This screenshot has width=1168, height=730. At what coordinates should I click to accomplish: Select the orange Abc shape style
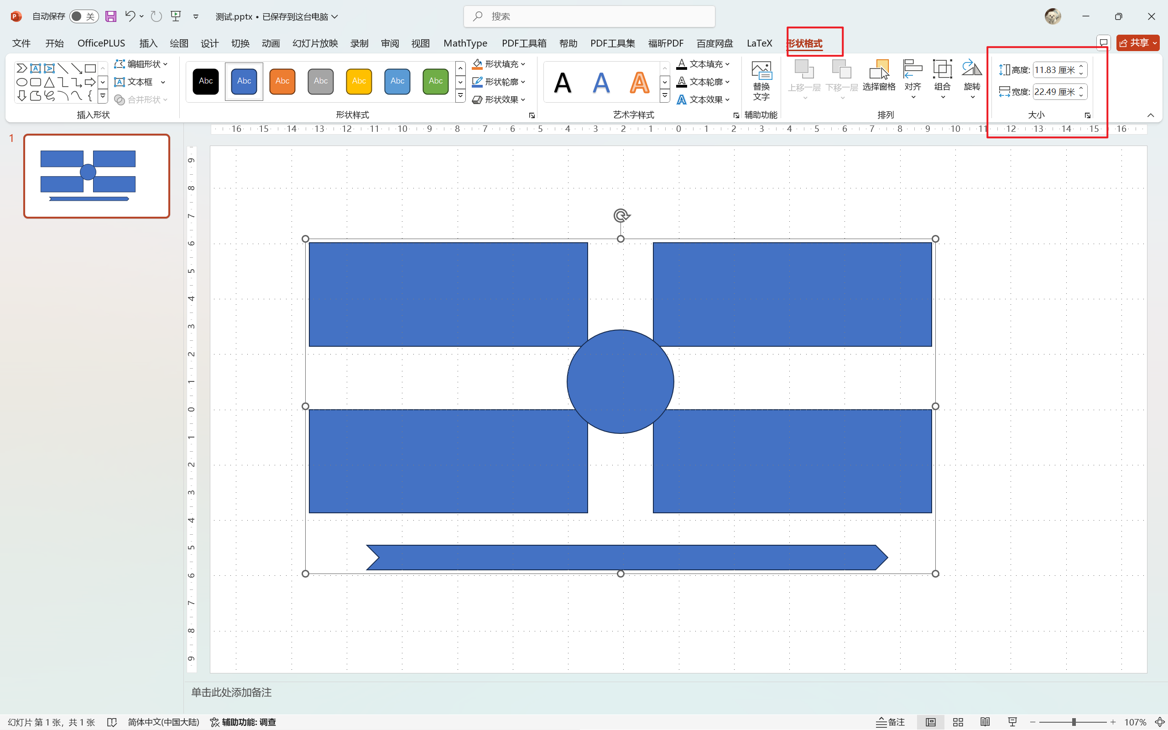[282, 81]
